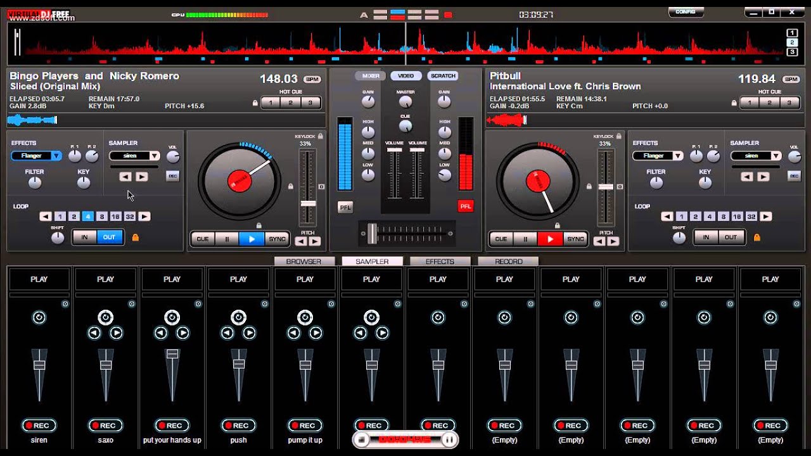Toggle left deck keylock padlock
The height and width of the screenshot is (456, 811).
point(321,136)
